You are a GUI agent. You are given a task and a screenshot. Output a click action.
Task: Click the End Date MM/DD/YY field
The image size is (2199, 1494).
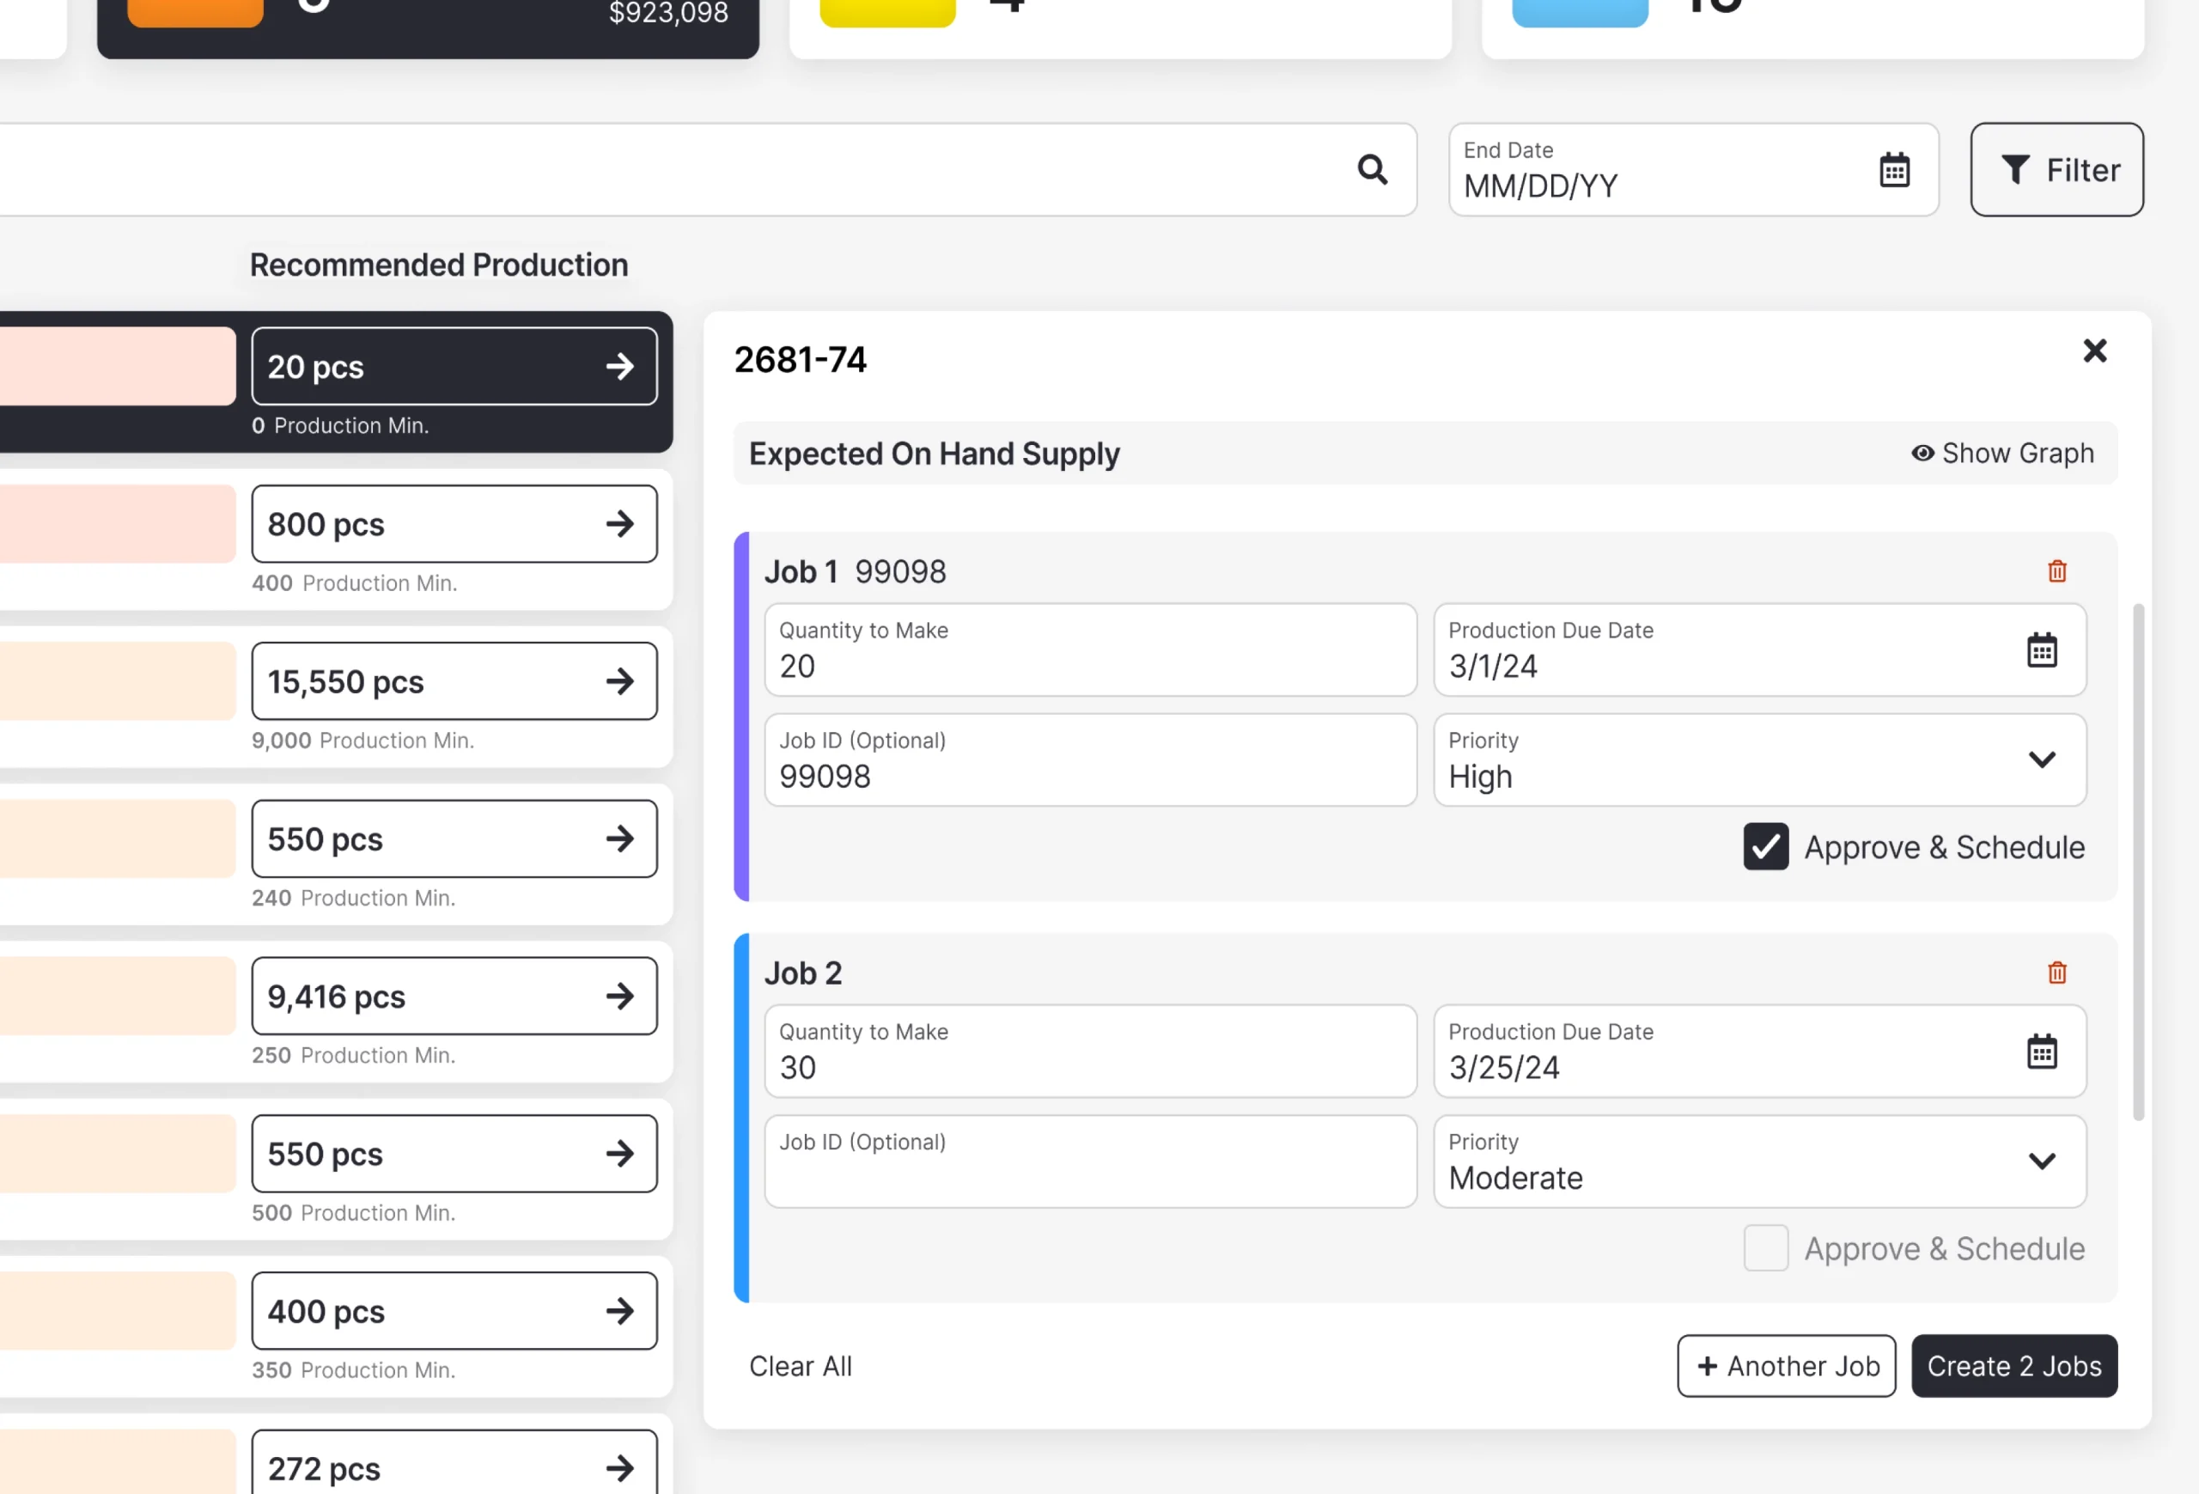pos(1694,169)
